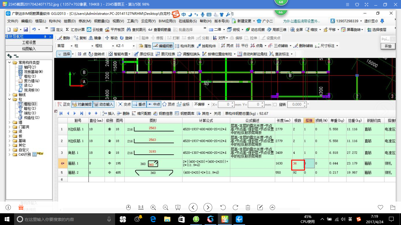Click the X coordinate input field
The height and width of the screenshot is (225, 401).
pyautogui.click(x=226, y=104)
